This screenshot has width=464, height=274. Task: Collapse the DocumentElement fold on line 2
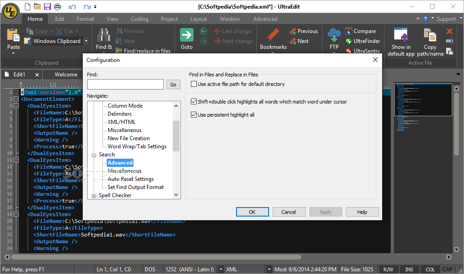tap(16, 99)
